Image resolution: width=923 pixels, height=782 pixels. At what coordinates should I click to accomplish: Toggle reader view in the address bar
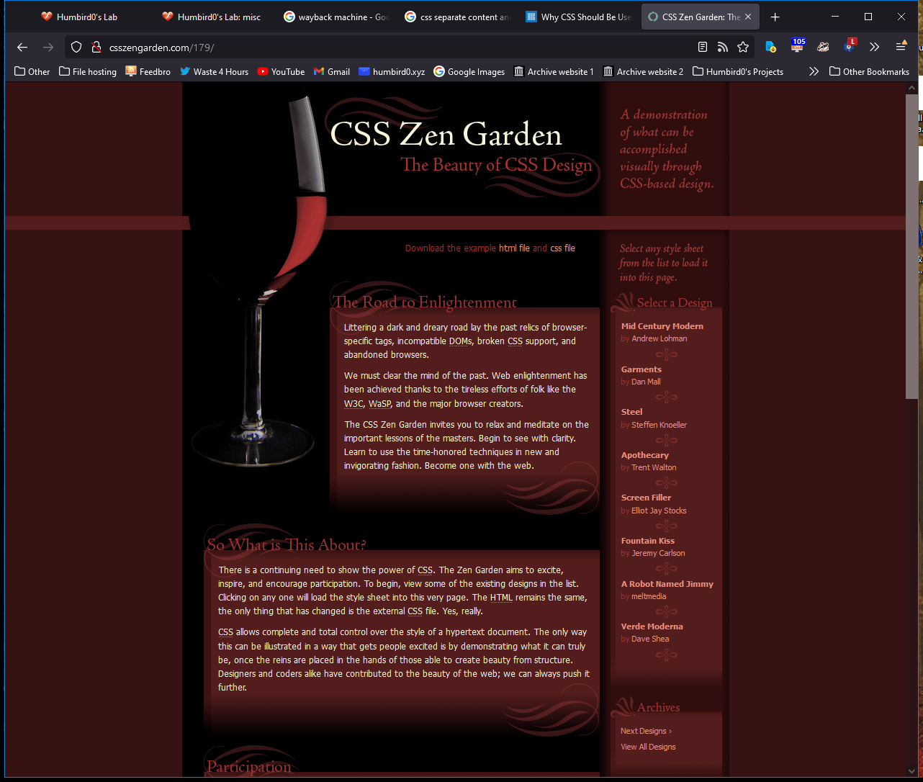click(x=703, y=48)
